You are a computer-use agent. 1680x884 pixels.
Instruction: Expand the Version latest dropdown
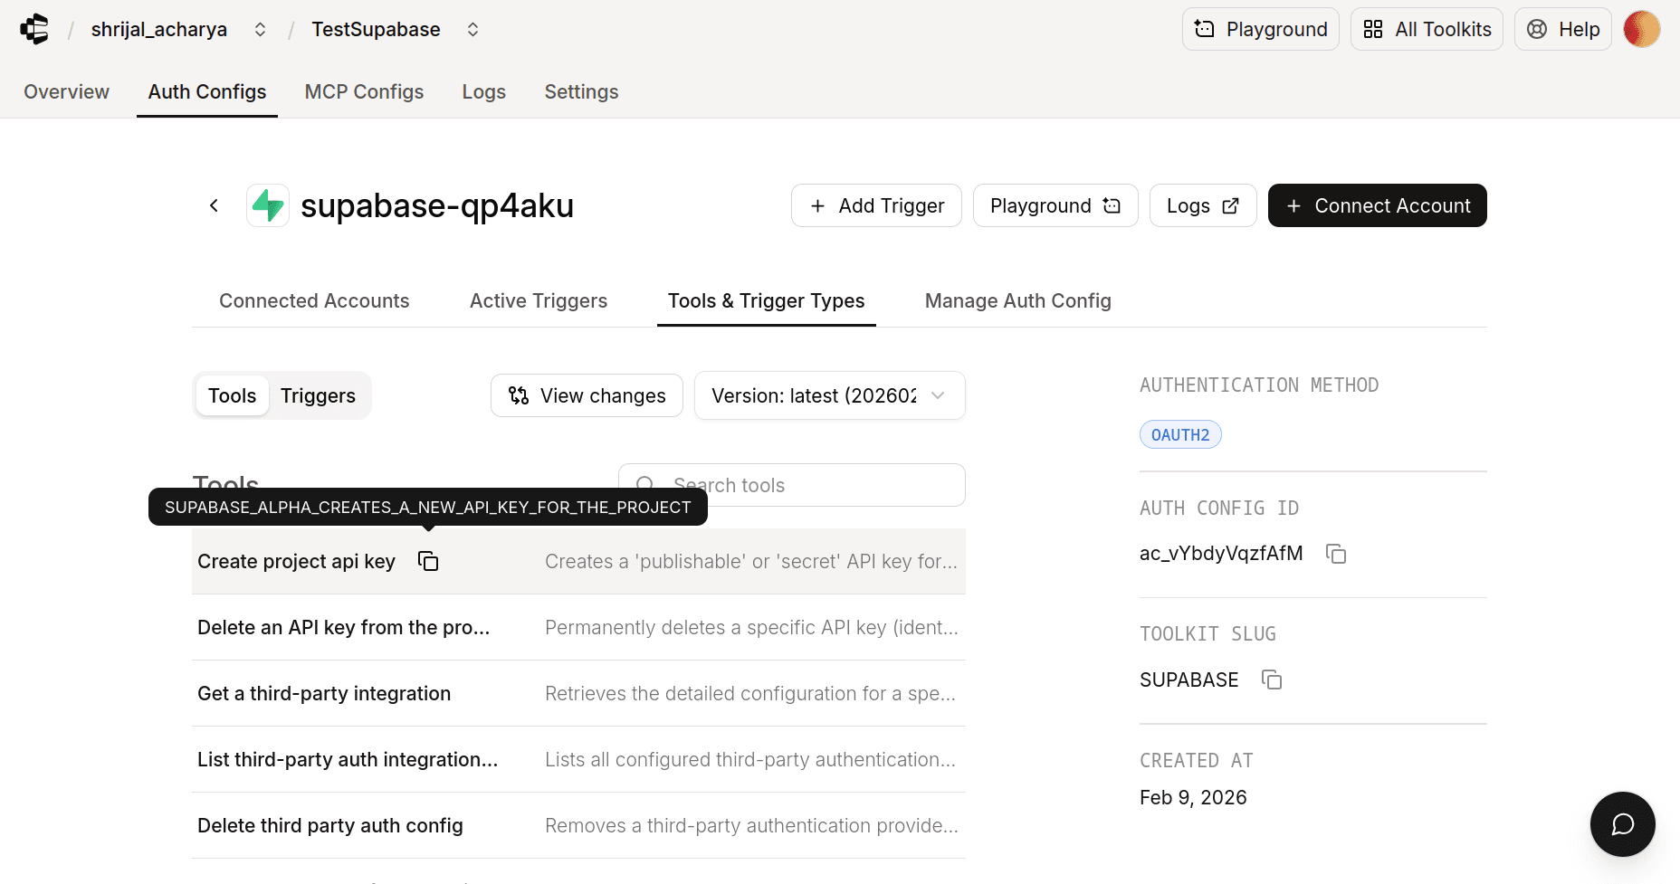pyautogui.click(x=829, y=395)
